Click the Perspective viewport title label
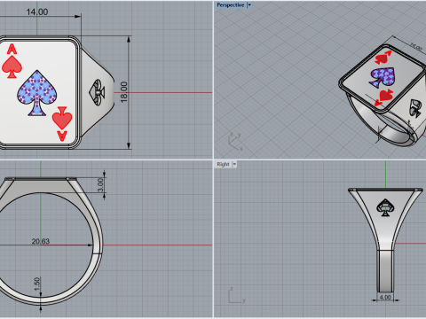This screenshot has height=319, width=426. pyautogui.click(x=231, y=5)
